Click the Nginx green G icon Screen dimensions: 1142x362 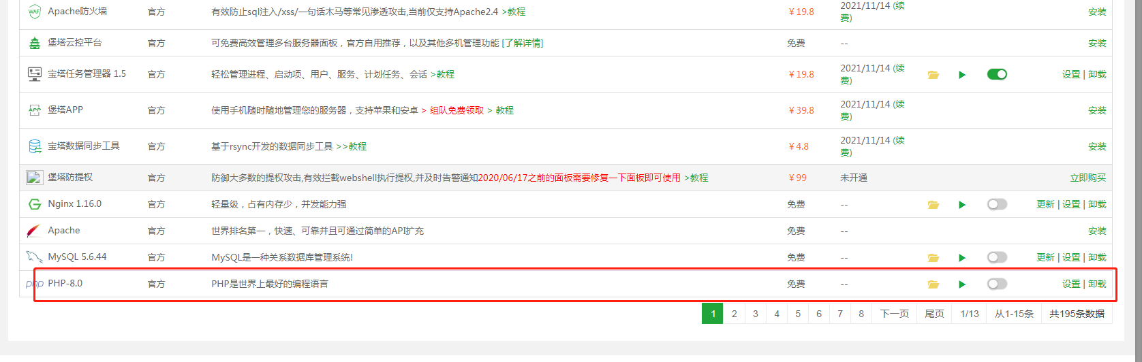coord(34,204)
